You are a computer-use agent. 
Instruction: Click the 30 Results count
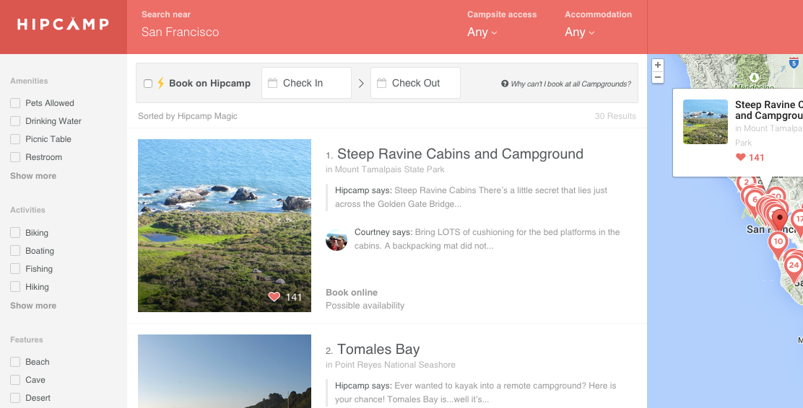click(x=615, y=116)
